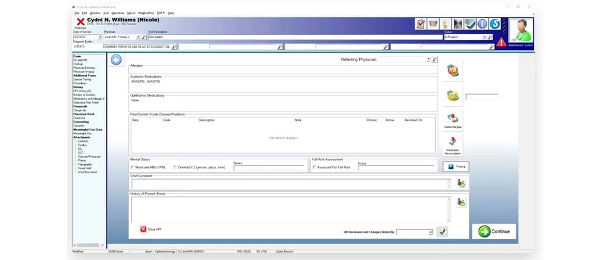The height and width of the screenshot is (260, 610).
Task: Click into the History of Present Illness box
Action: tap(291, 210)
